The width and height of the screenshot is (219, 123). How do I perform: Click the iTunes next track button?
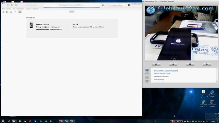[x=16, y=5]
